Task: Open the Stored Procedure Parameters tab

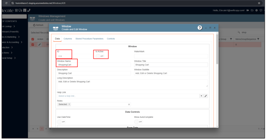Action: tap(89, 39)
